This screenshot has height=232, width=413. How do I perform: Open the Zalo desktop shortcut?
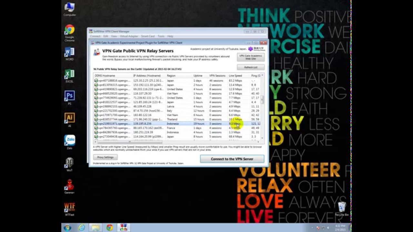(69, 142)
